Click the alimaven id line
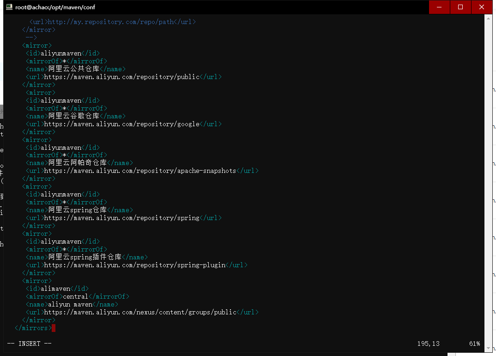Screen dimensions: 496x356 pyautogui.click(x=56, y=288)
